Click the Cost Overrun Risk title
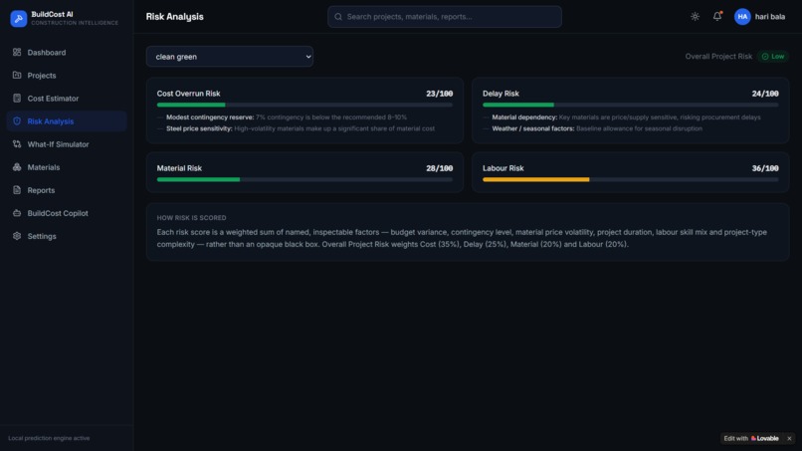802x451 pixels. (x=189, y=94)
